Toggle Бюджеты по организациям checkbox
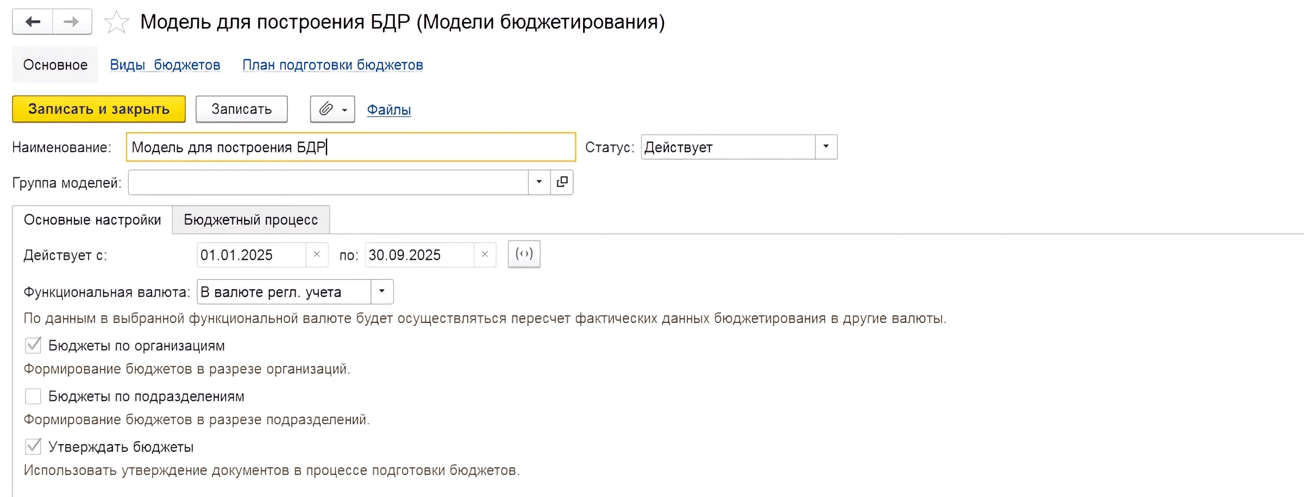This screenshot has width=1304, height=497. pos(33,346)
